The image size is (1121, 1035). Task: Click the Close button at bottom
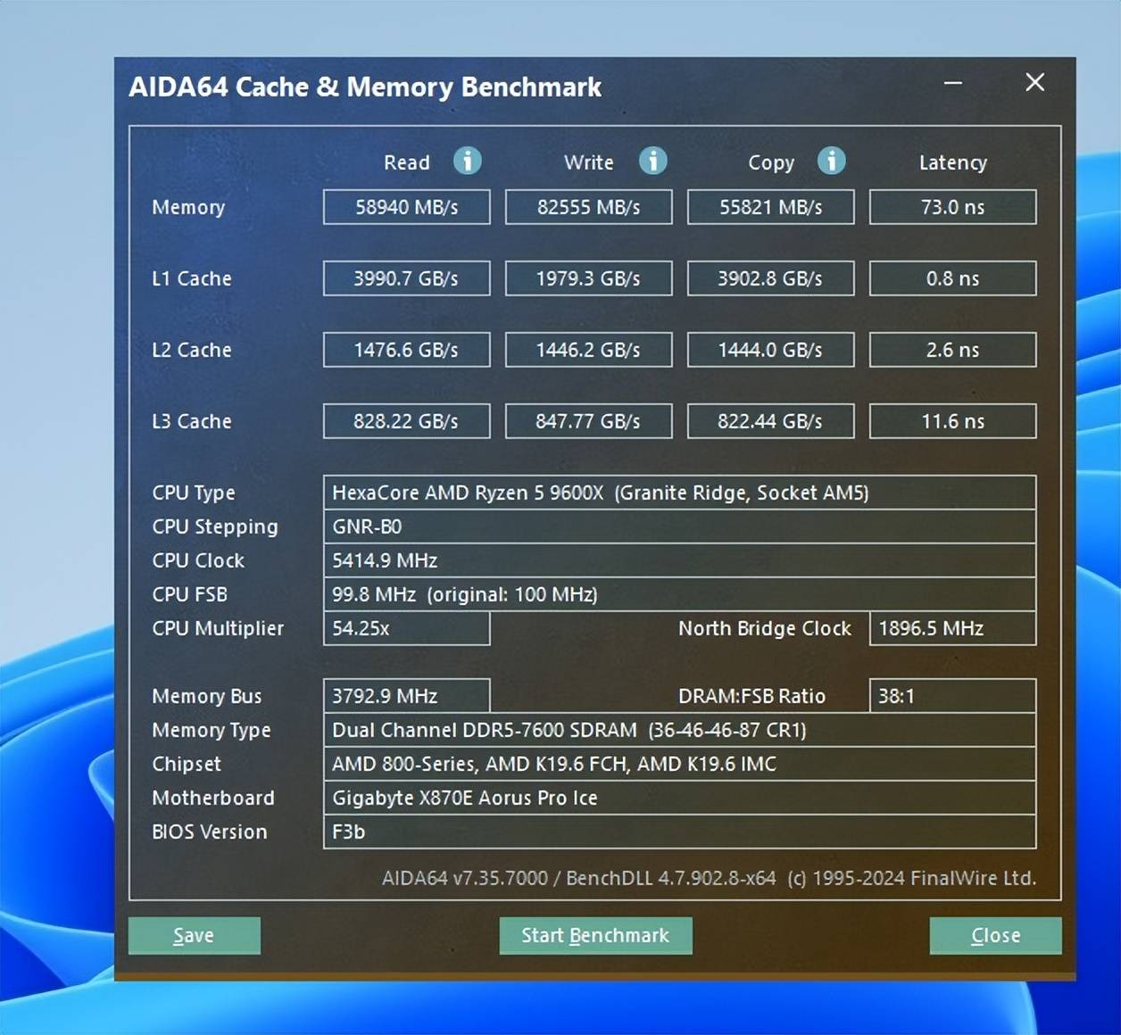(x=995, y=935)
